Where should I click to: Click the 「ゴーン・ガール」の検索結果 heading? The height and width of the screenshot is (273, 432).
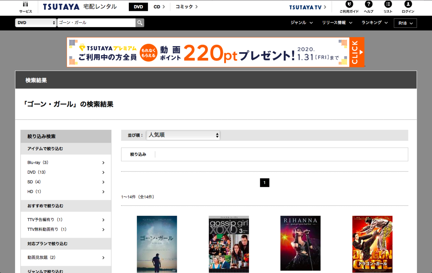[68, 104]
